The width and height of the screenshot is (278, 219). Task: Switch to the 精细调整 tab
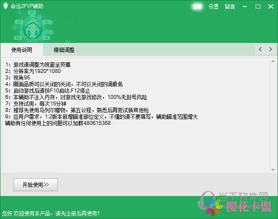coord(64,50)
